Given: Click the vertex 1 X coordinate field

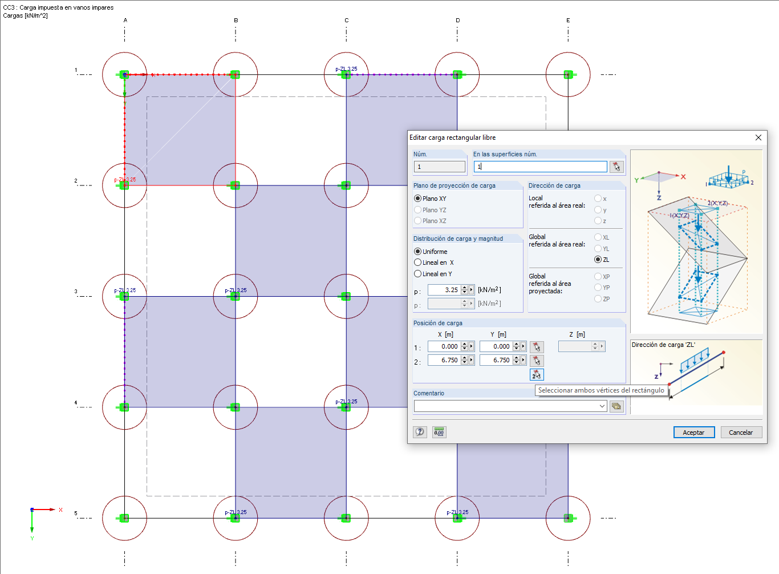Looking at the screenshot, I should [444, 346].
